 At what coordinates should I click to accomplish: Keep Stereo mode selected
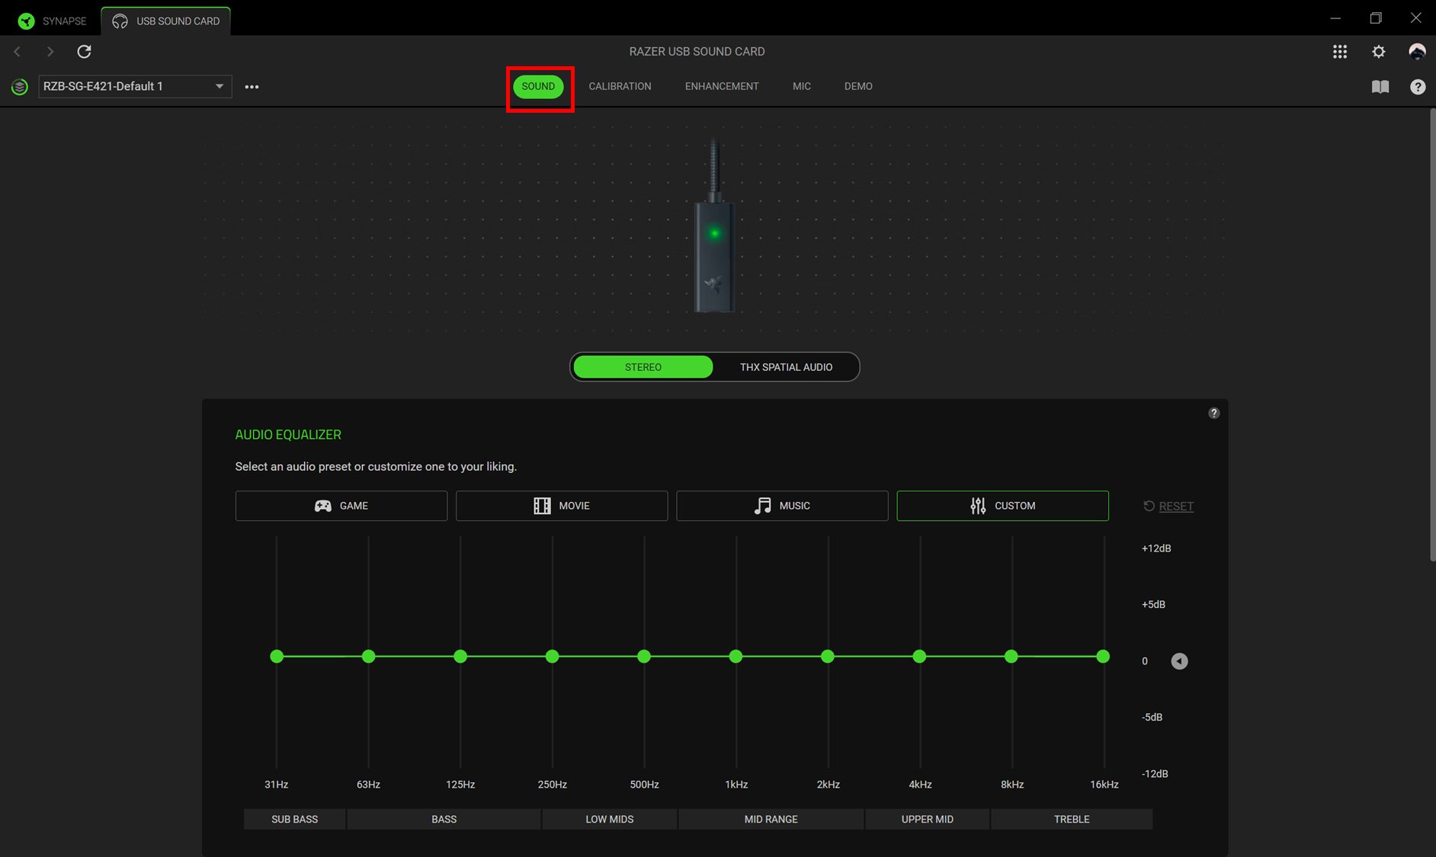point(643,366)
